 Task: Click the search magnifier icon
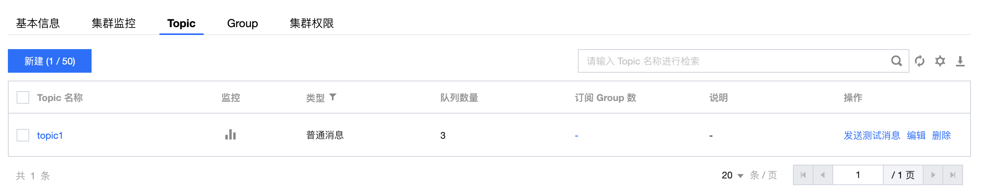click(896, 61)
